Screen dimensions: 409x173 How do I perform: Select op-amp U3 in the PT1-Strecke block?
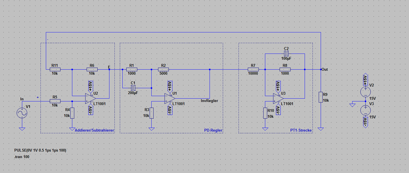click(x=277, y=98)
